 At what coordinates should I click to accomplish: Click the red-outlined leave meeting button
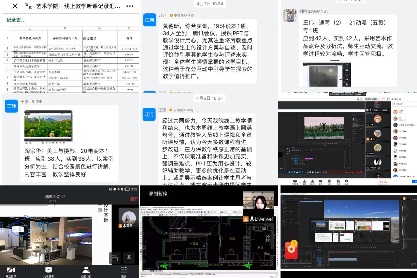(383, 182)
